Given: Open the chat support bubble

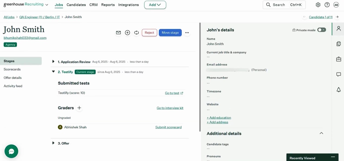Looking at the screenshot, I should click(11, 151).
